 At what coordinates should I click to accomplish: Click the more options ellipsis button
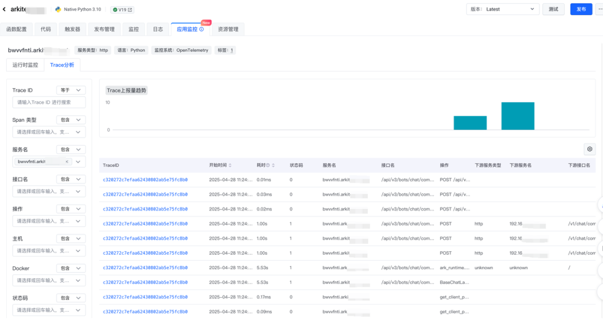tap(599, 9)
